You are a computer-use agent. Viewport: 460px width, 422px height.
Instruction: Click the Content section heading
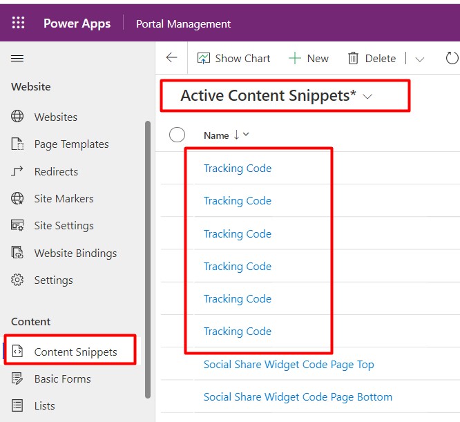coord(31,322)
